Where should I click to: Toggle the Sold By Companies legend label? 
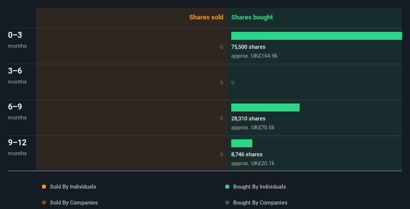pos(74,203)
